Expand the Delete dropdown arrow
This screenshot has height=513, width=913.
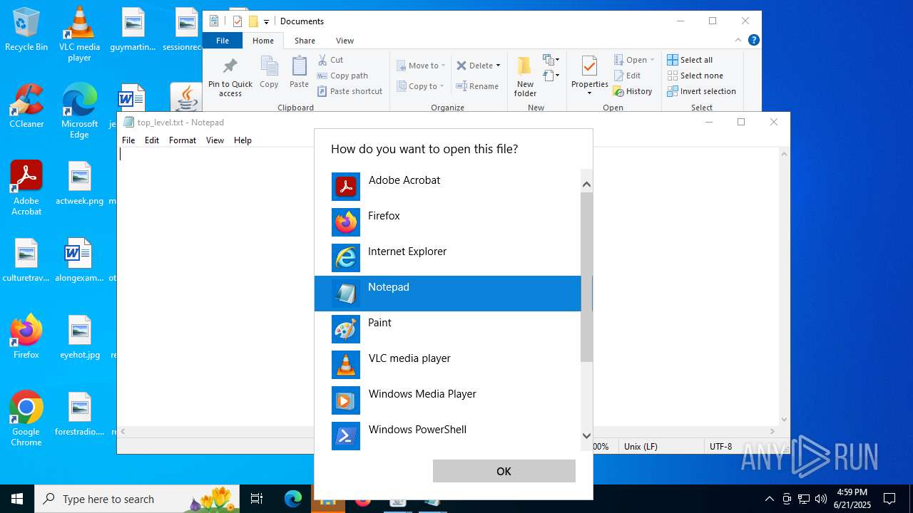(498, 66)
